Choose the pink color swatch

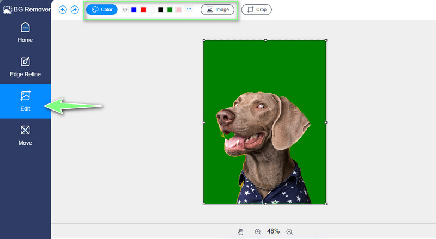178,10
